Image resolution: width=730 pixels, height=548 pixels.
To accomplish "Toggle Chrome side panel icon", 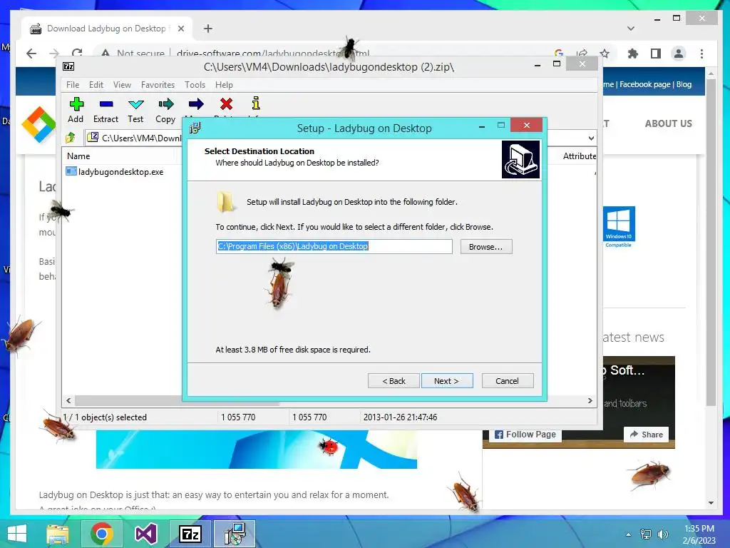I will click(x=656, y=54).
